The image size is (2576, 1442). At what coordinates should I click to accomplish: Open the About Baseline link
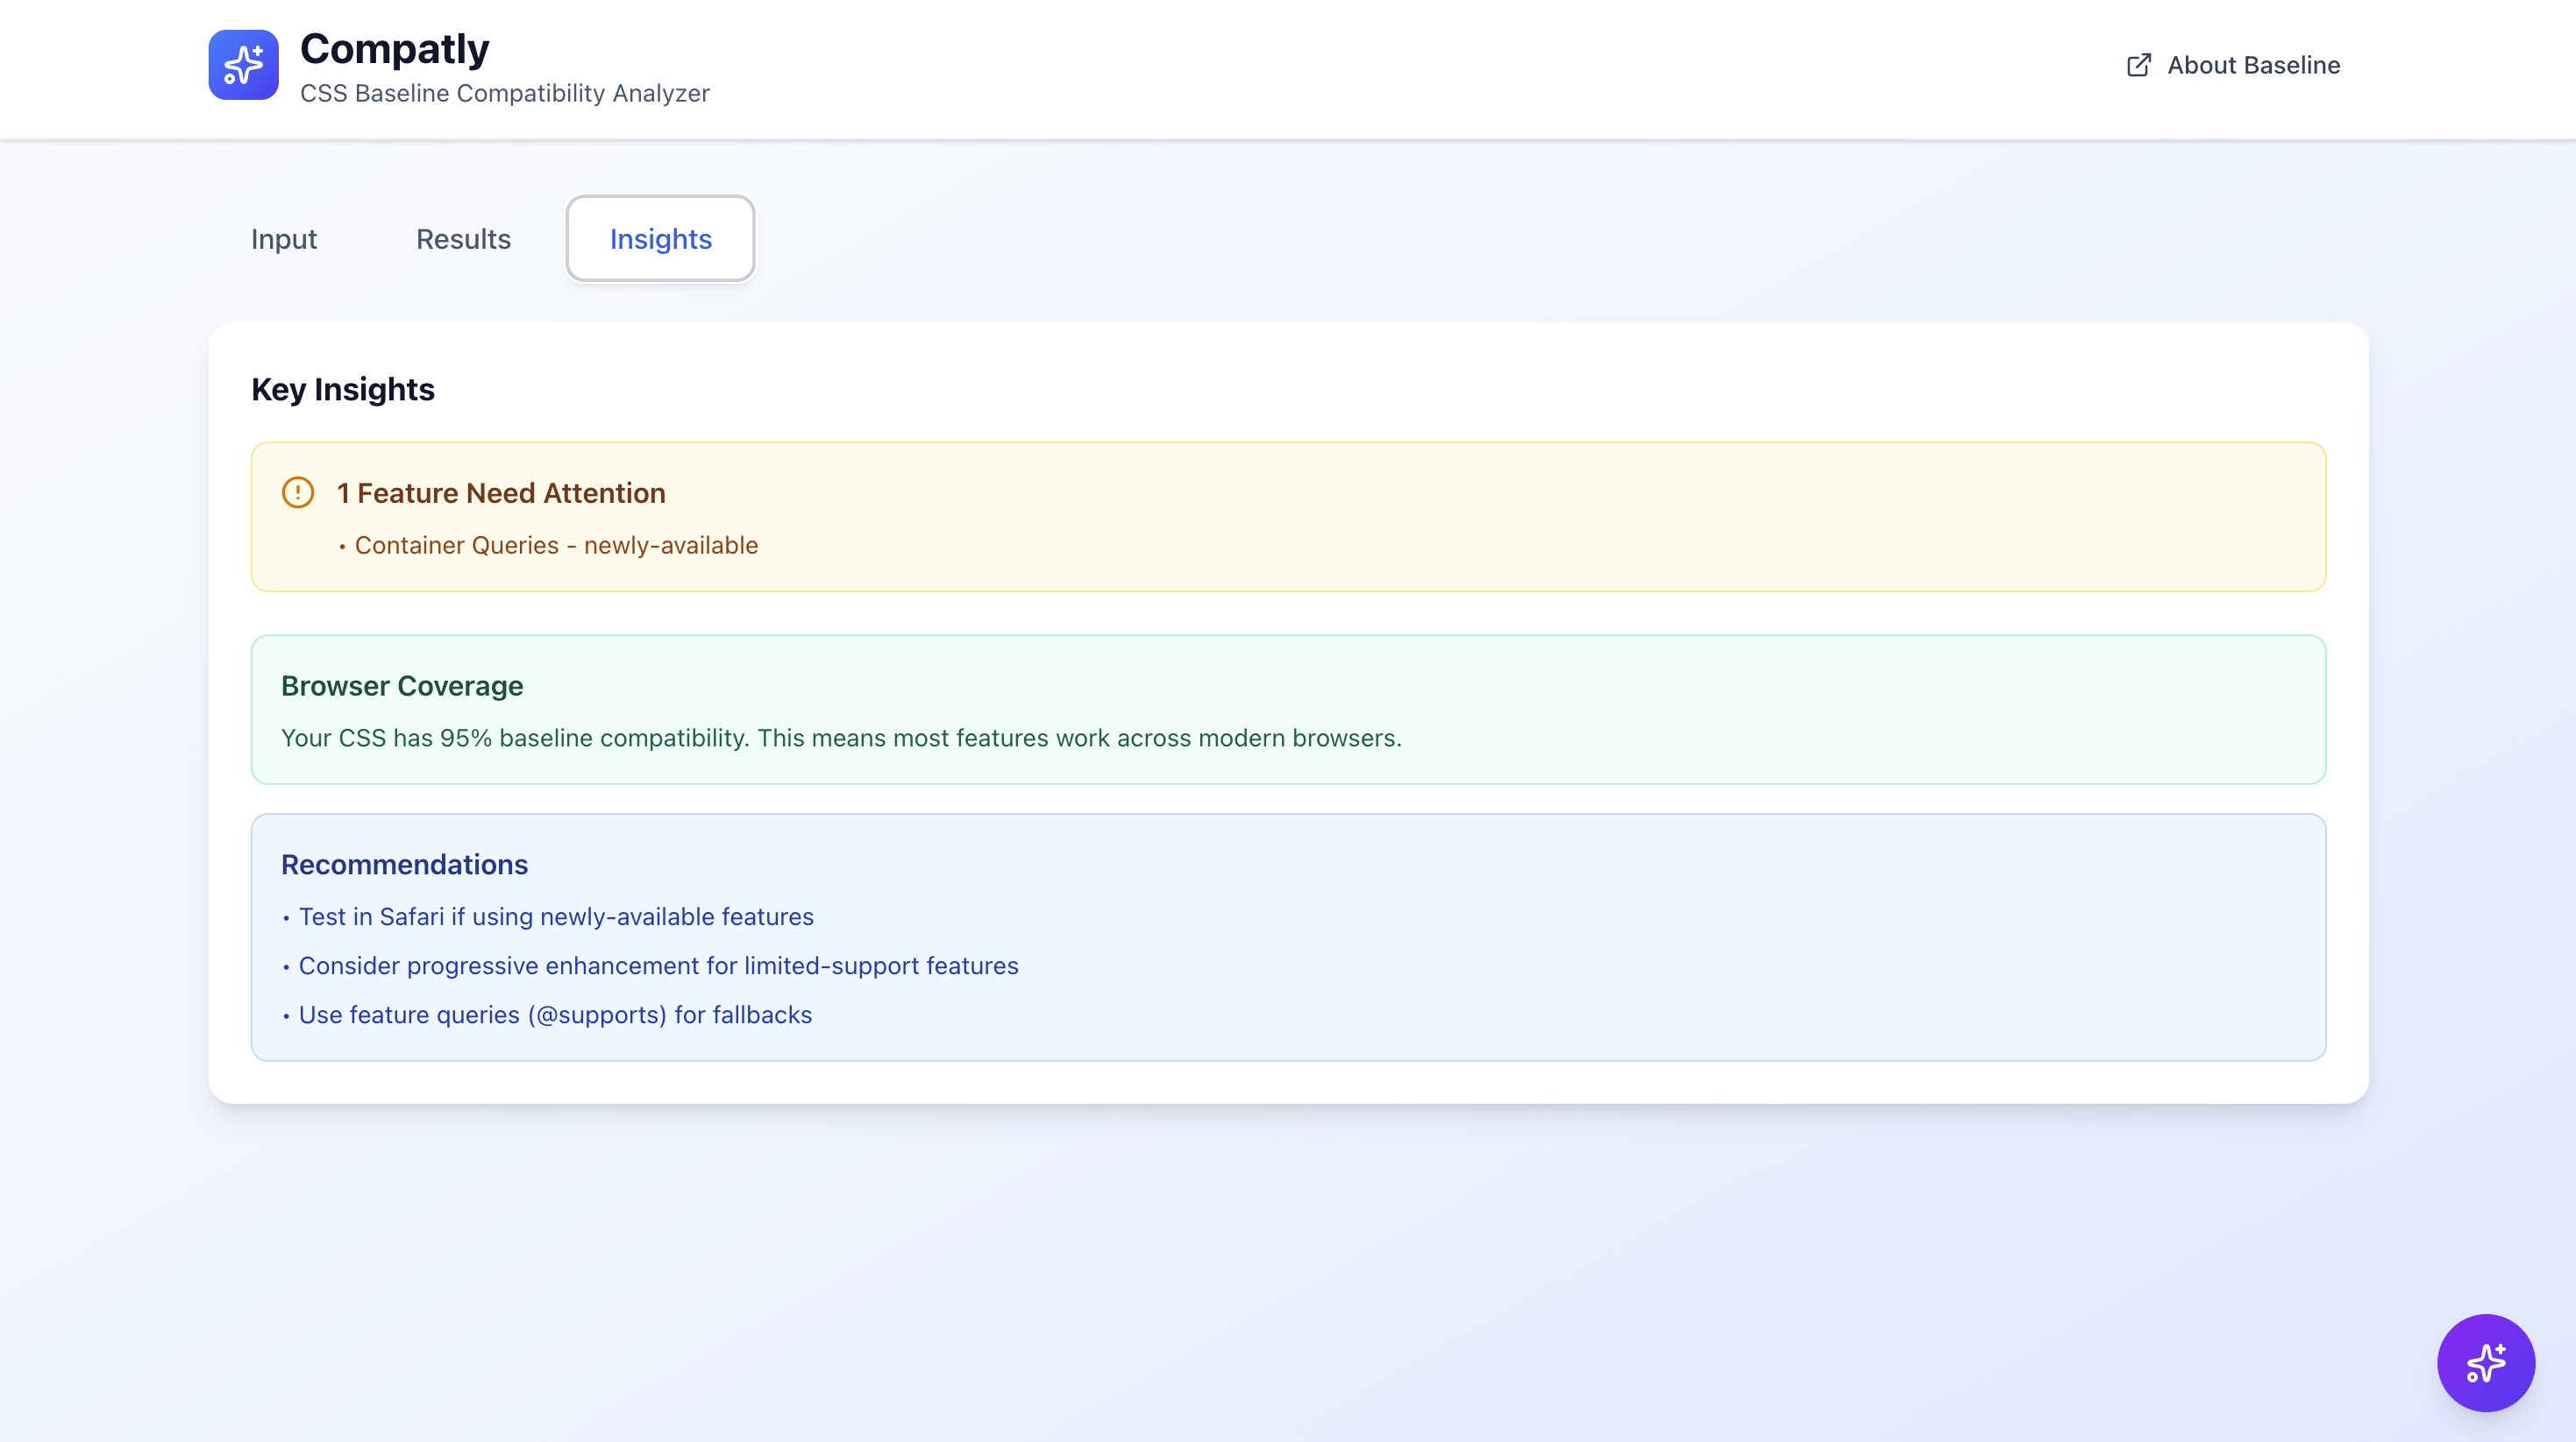point(2253,65)
